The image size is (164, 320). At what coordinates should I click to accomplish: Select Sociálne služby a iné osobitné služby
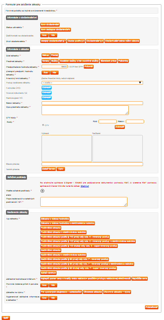[80, 61]
